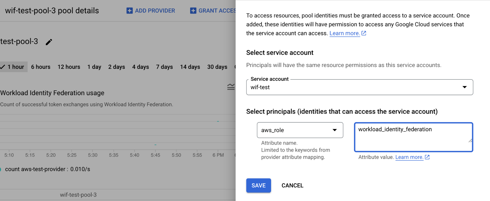Choose the 30 days time range
Viewport: 490px width, 201px height.
[217, 67]
